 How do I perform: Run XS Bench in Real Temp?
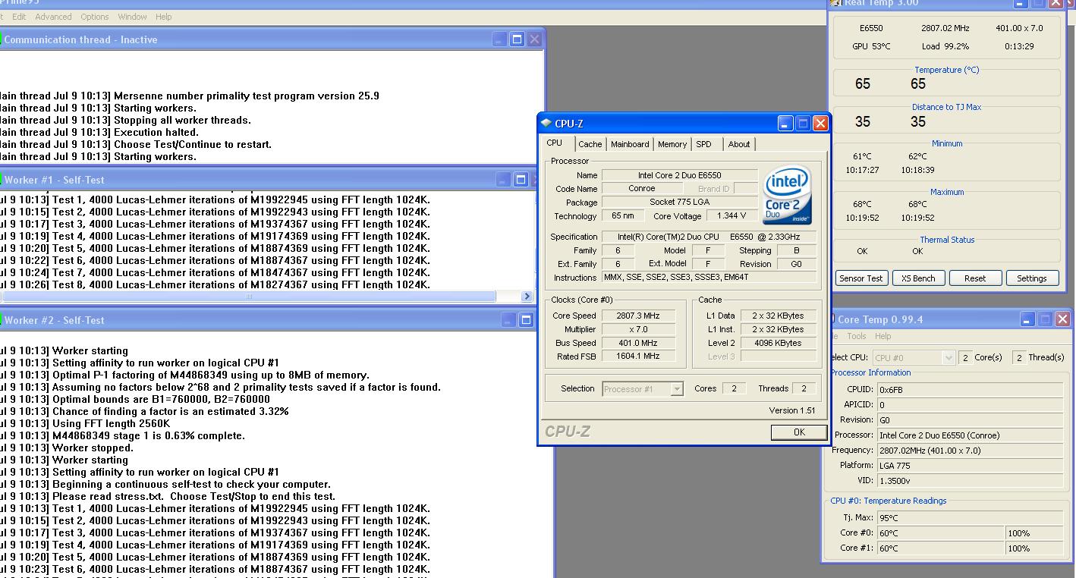pyautogui.click(x=918, y=278)
